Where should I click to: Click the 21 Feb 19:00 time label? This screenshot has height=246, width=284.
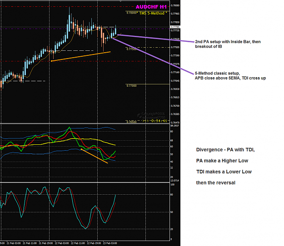(x=46, y=243)
